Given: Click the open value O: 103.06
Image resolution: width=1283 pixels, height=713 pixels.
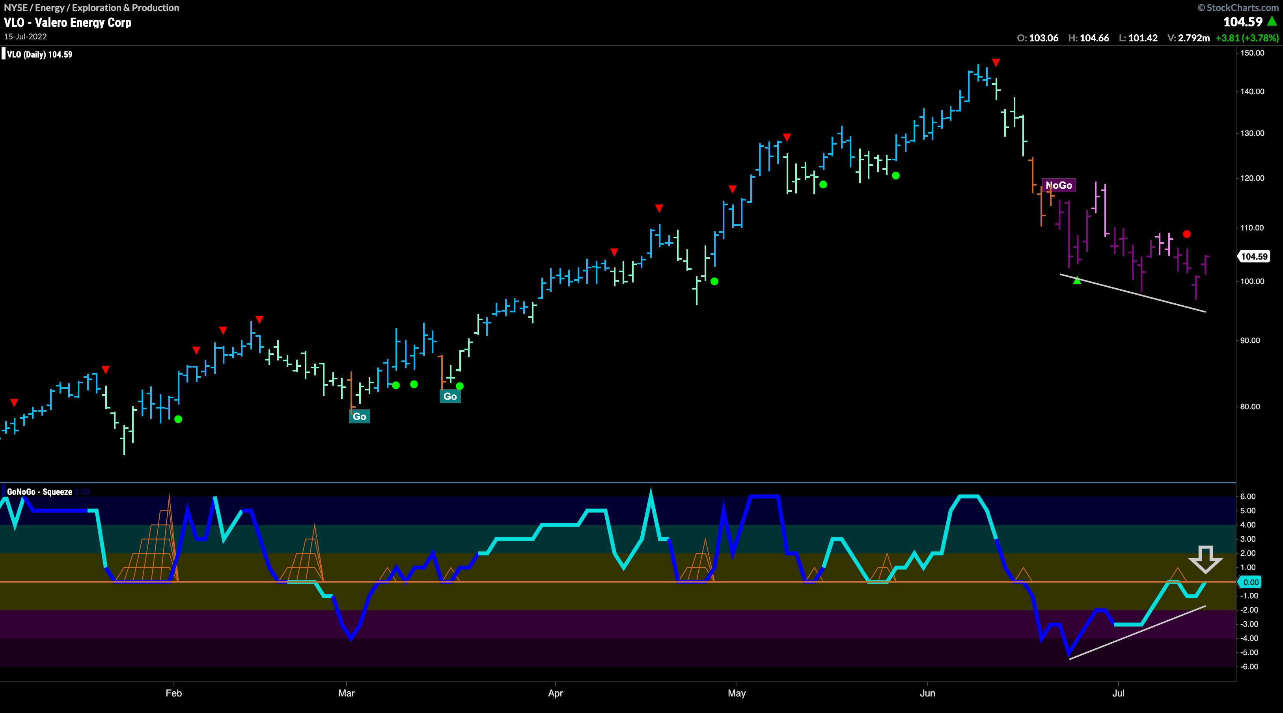Looking at the screenshot, I should click(1037, 38).
